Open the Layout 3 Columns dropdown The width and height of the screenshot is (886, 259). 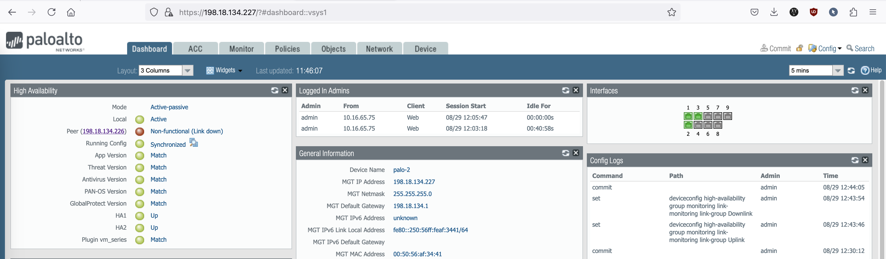pyautogui.click(x=187, y=70)
